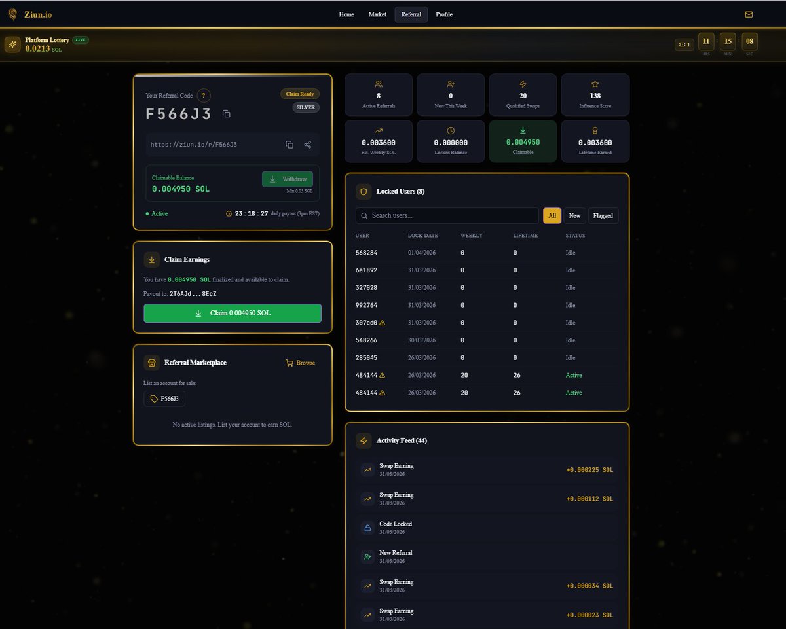
Task: Filter locked users by Flagged
Action: click(603, 215)
